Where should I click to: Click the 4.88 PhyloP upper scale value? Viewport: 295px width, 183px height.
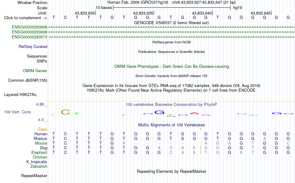[x=40, y=104]
